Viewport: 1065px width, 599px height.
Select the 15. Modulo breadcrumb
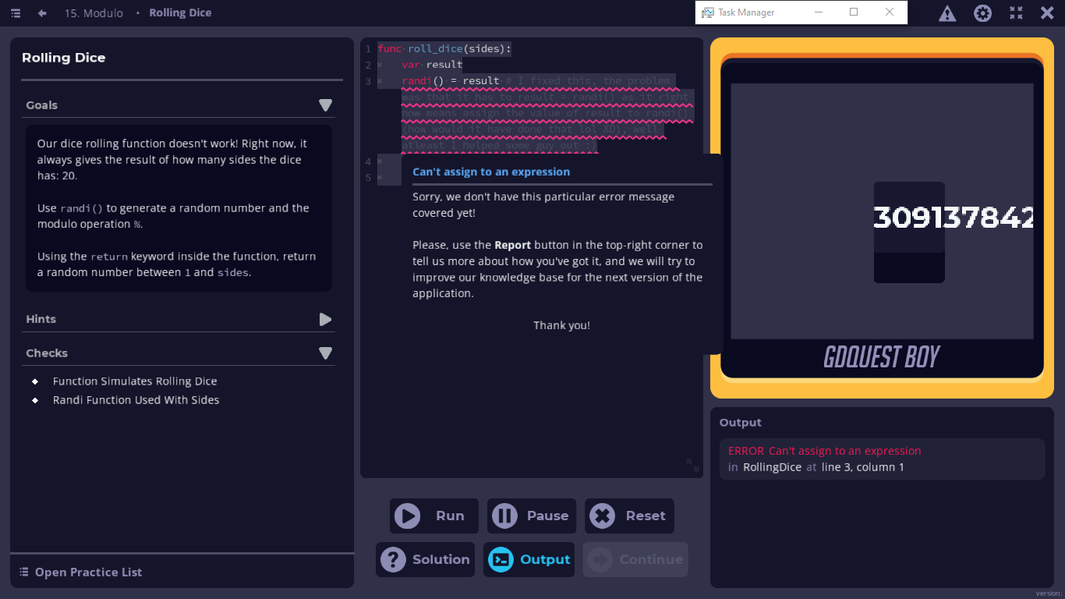click(94, 12)
